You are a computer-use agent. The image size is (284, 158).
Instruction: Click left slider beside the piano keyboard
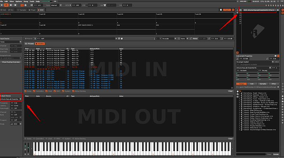tap(26, 146)
